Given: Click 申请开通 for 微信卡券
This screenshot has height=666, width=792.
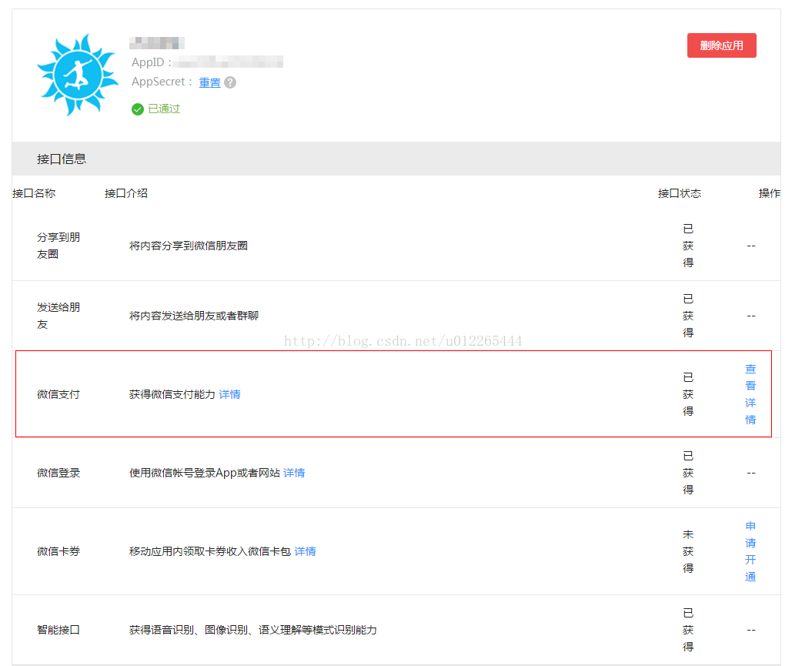Looking at the screenshot, I should (750, 551).
